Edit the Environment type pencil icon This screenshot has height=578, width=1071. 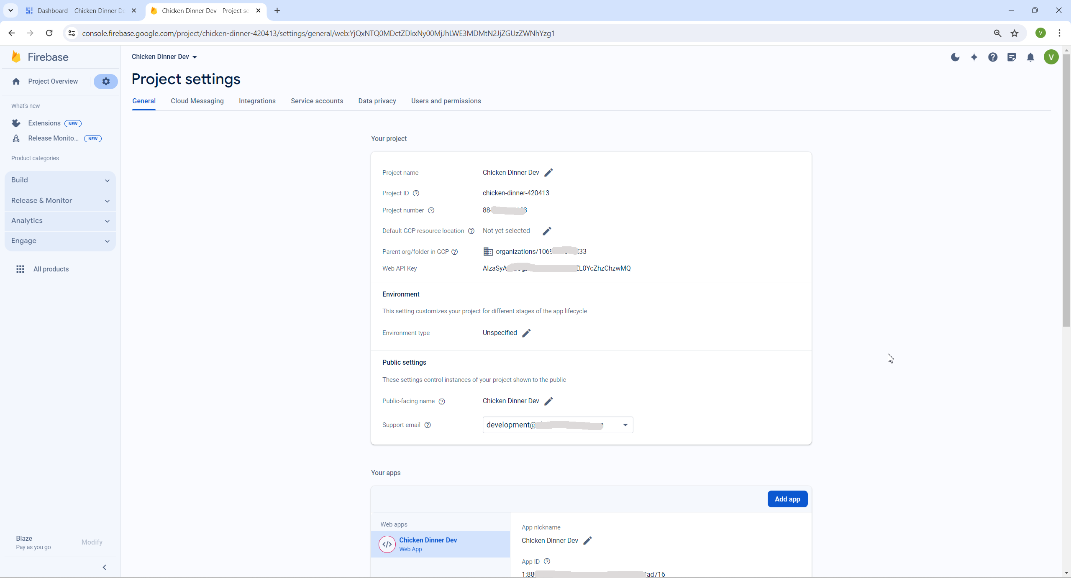click(526, 333)
